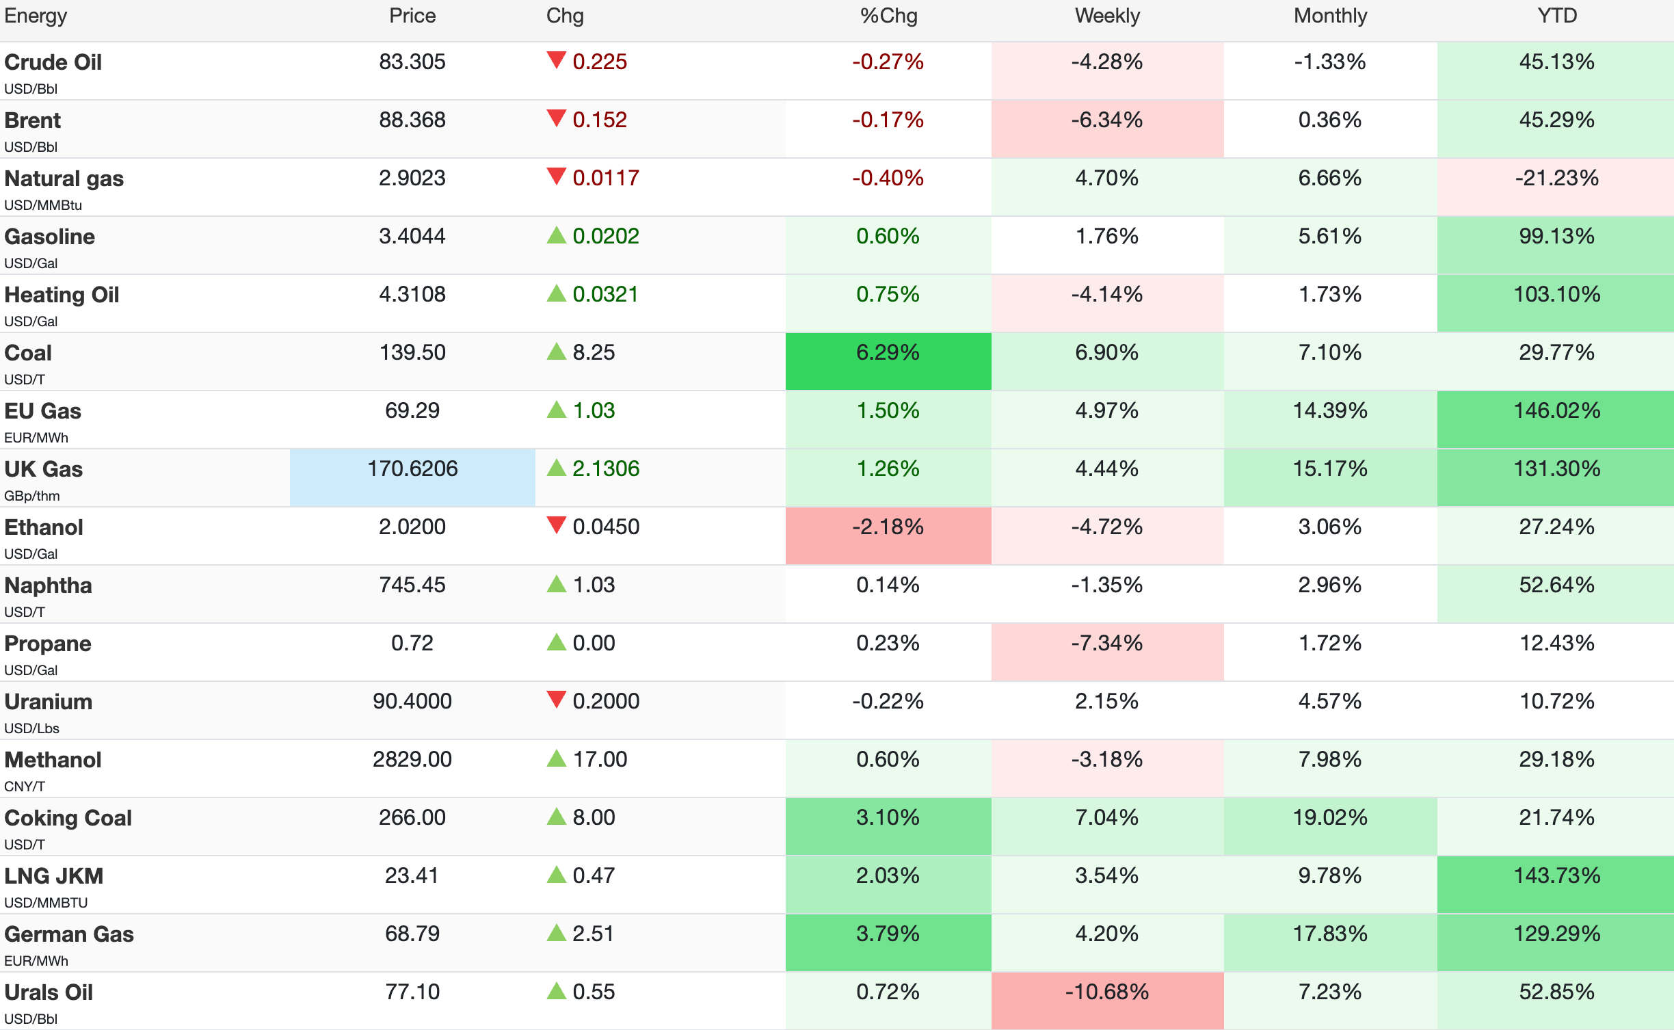
Task: Open the LNG JKM commodity link
Action: coord(53,876)
